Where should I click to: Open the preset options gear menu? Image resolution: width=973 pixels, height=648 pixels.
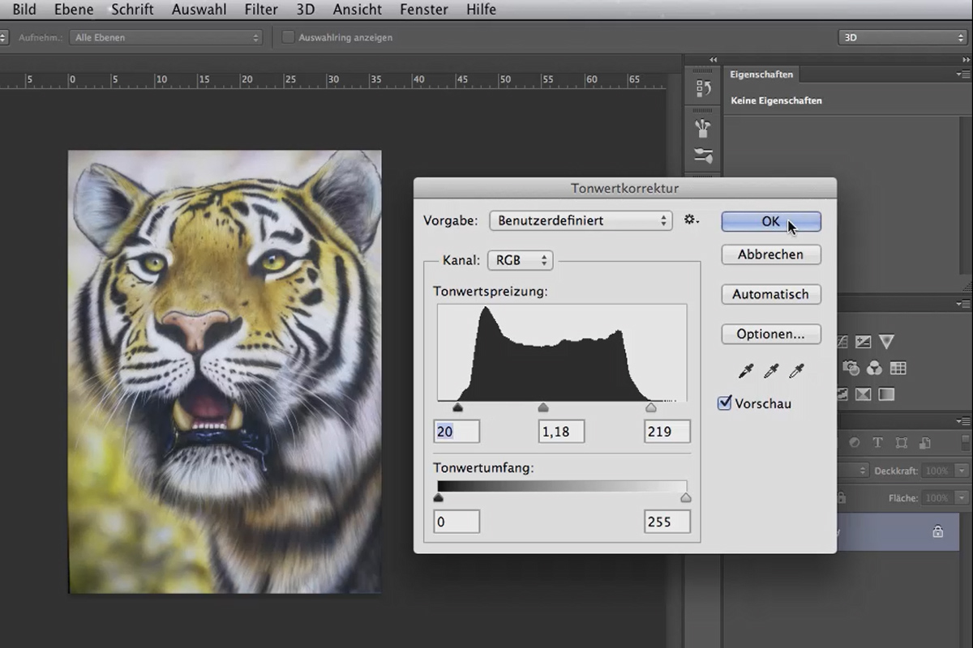(x=692, y=220)
